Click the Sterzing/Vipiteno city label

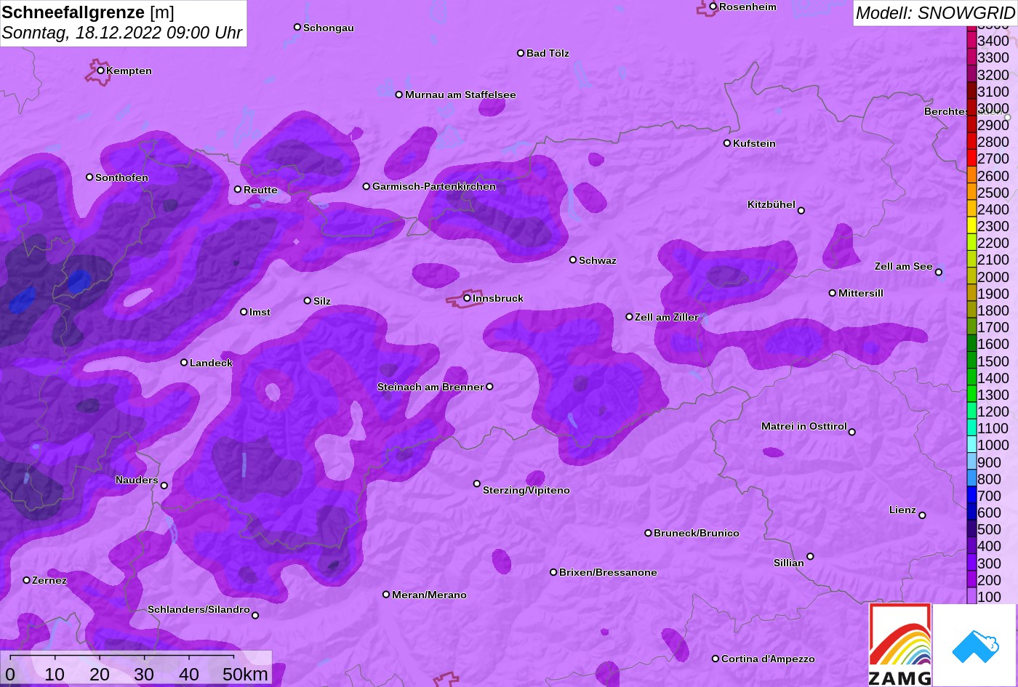click(526, 491)
